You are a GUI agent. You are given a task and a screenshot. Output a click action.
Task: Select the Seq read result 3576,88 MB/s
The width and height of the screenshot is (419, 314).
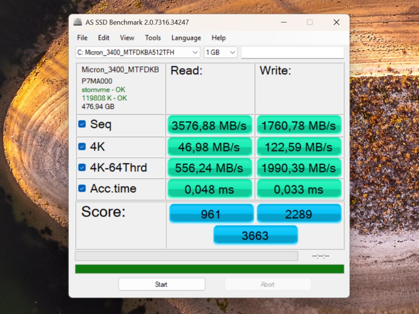(x=209, y=126)
